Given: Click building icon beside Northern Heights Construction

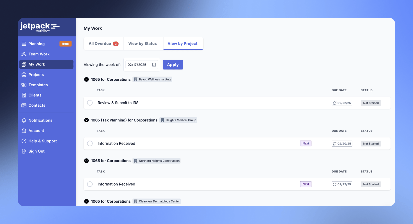Looking at the screenshot, I should [x=136, y=161].
